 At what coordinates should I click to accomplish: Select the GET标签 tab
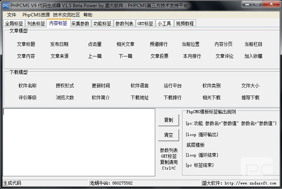(145, 24)
